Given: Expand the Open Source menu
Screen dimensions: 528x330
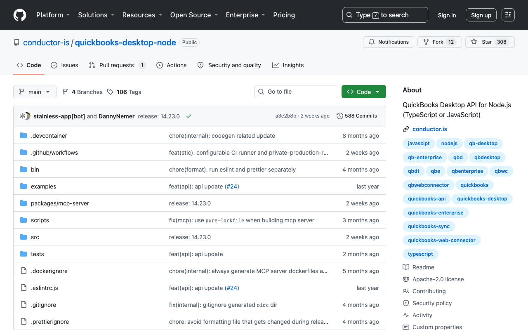Looking at the screenshot, I should (194, 15).
